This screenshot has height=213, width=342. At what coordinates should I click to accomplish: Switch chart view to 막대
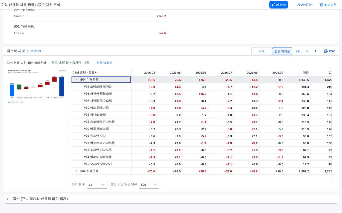[x=261, y=51]
